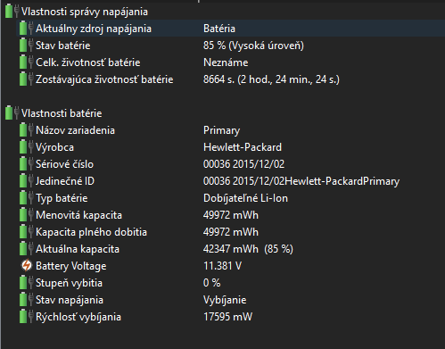Click icon next to Typ batérie
The width and height of the screenshot is (445, 349).
pyautogui.click(x=26, y=198)
